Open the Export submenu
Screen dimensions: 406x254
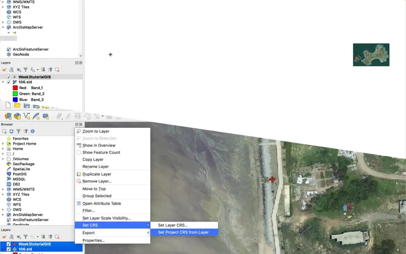[112, 233]
